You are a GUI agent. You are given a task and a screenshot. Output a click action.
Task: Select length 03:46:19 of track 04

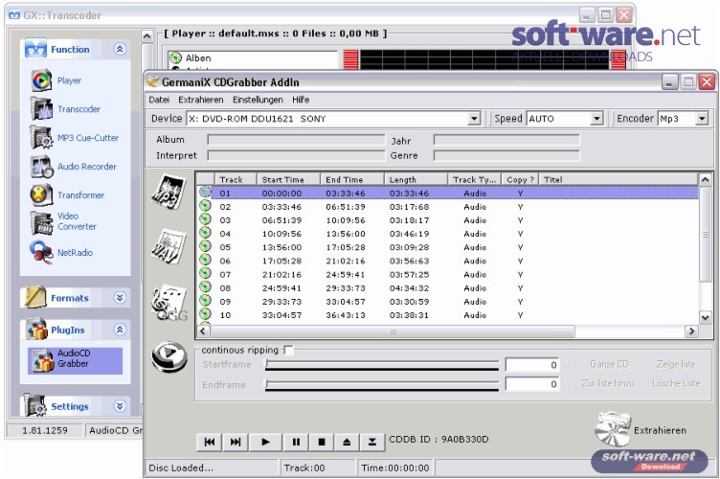tap(409, 234)
